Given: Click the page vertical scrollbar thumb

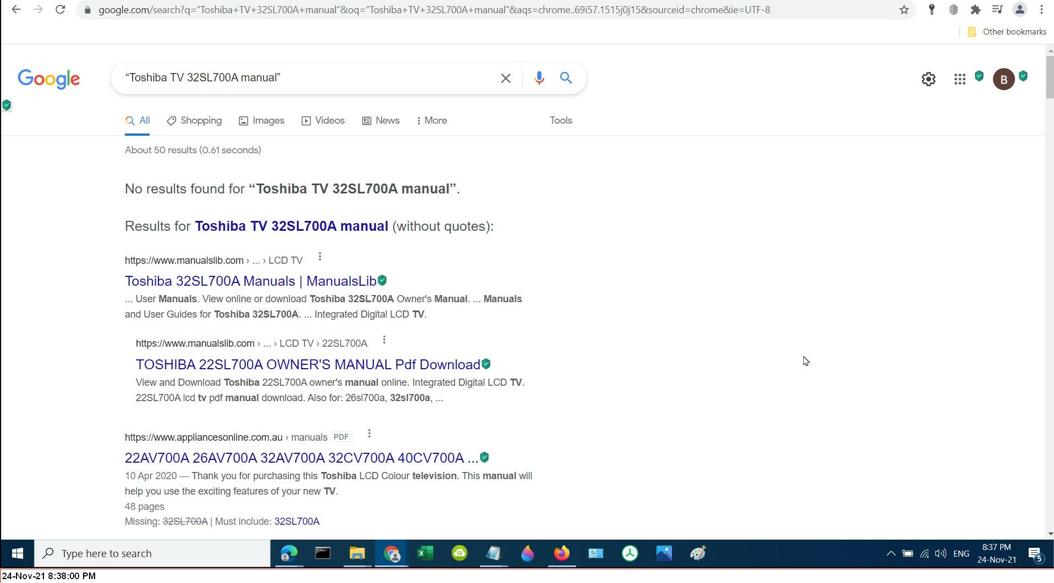Looking at the screenshot, I should [1050, 77].
